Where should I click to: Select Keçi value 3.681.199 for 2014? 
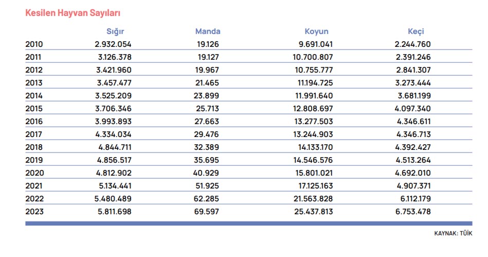point(414,96)
